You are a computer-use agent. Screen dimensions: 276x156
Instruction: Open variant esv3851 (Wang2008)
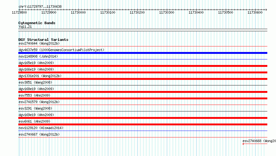35,82
